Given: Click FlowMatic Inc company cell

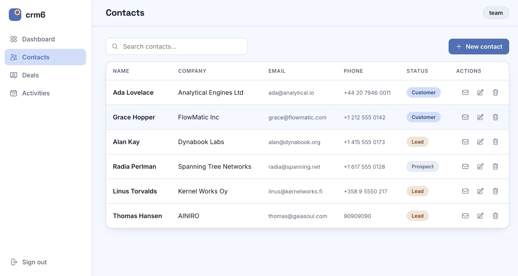Looking at the screenshot, I should 198,117.
